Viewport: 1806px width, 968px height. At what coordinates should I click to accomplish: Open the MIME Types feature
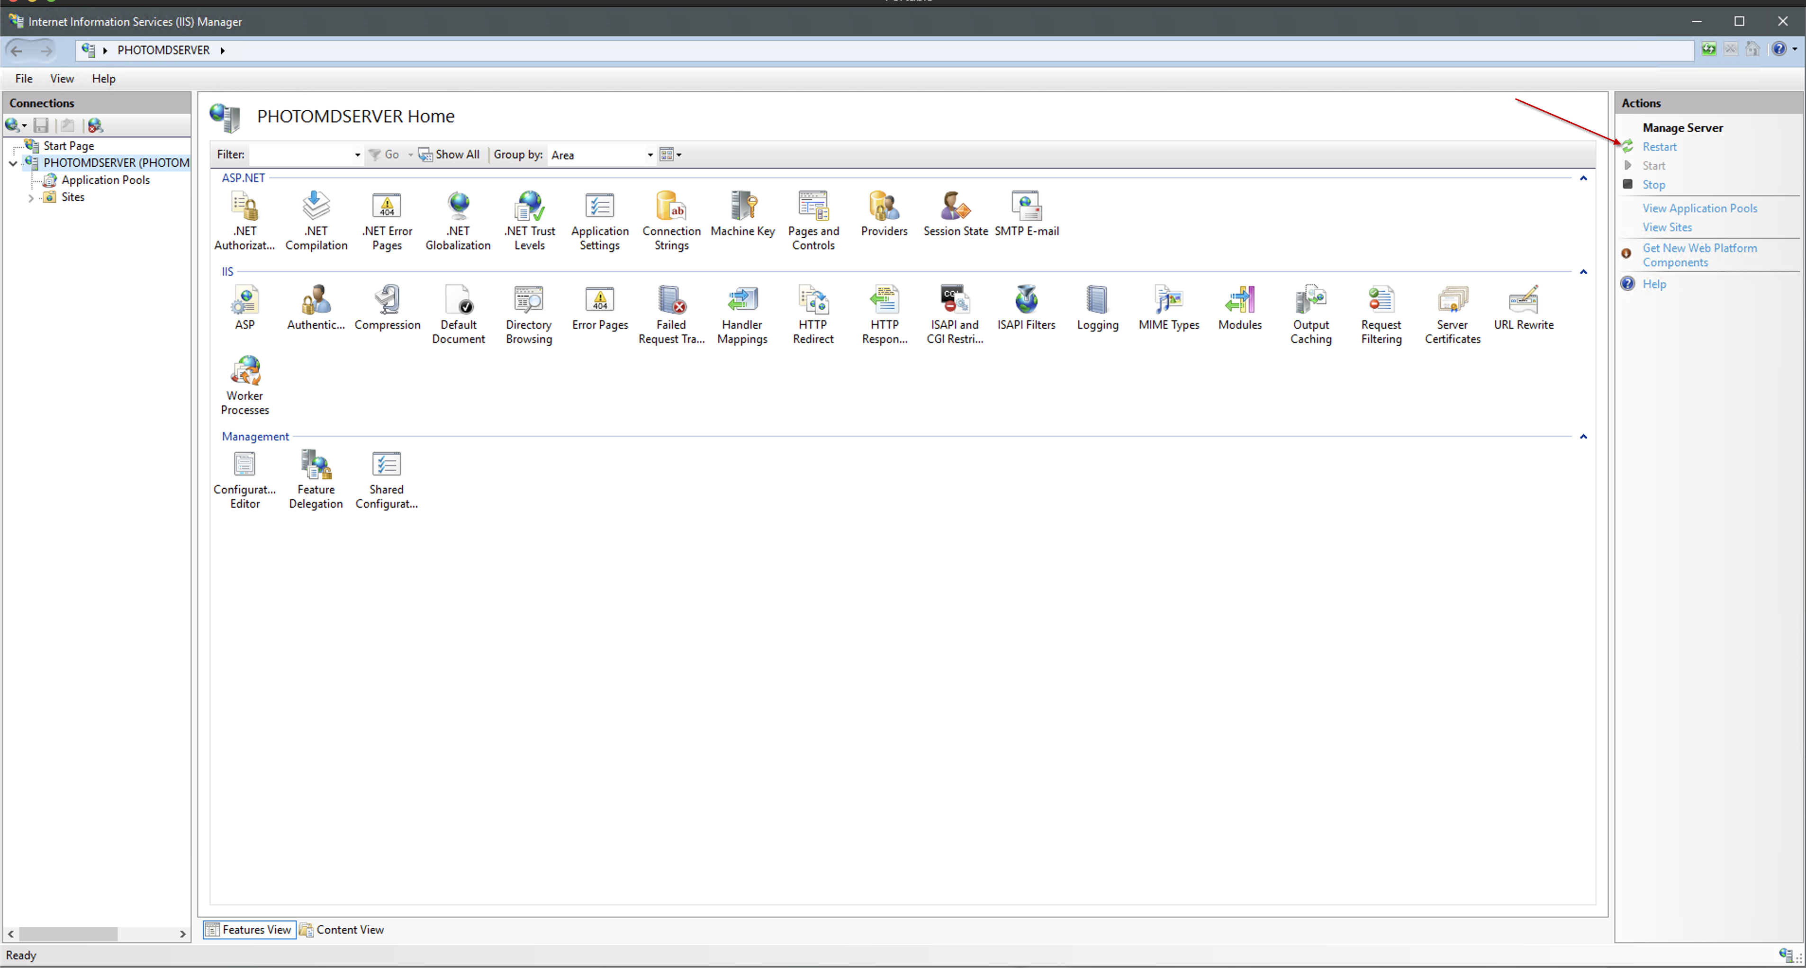(1169, 307)
